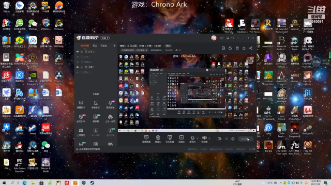Click the share icon above preview
This screenshot has width=331, height=186.
pyautogui.click(x=251, y=48)
